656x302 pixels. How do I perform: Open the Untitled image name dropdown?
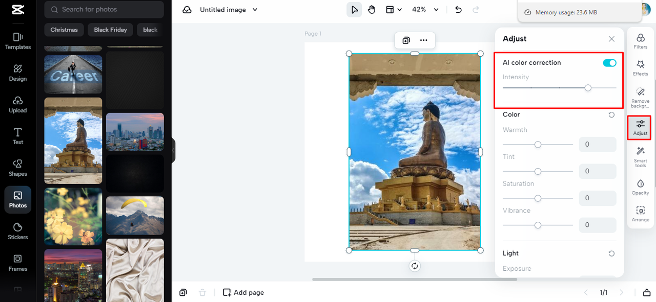(229, 10)
